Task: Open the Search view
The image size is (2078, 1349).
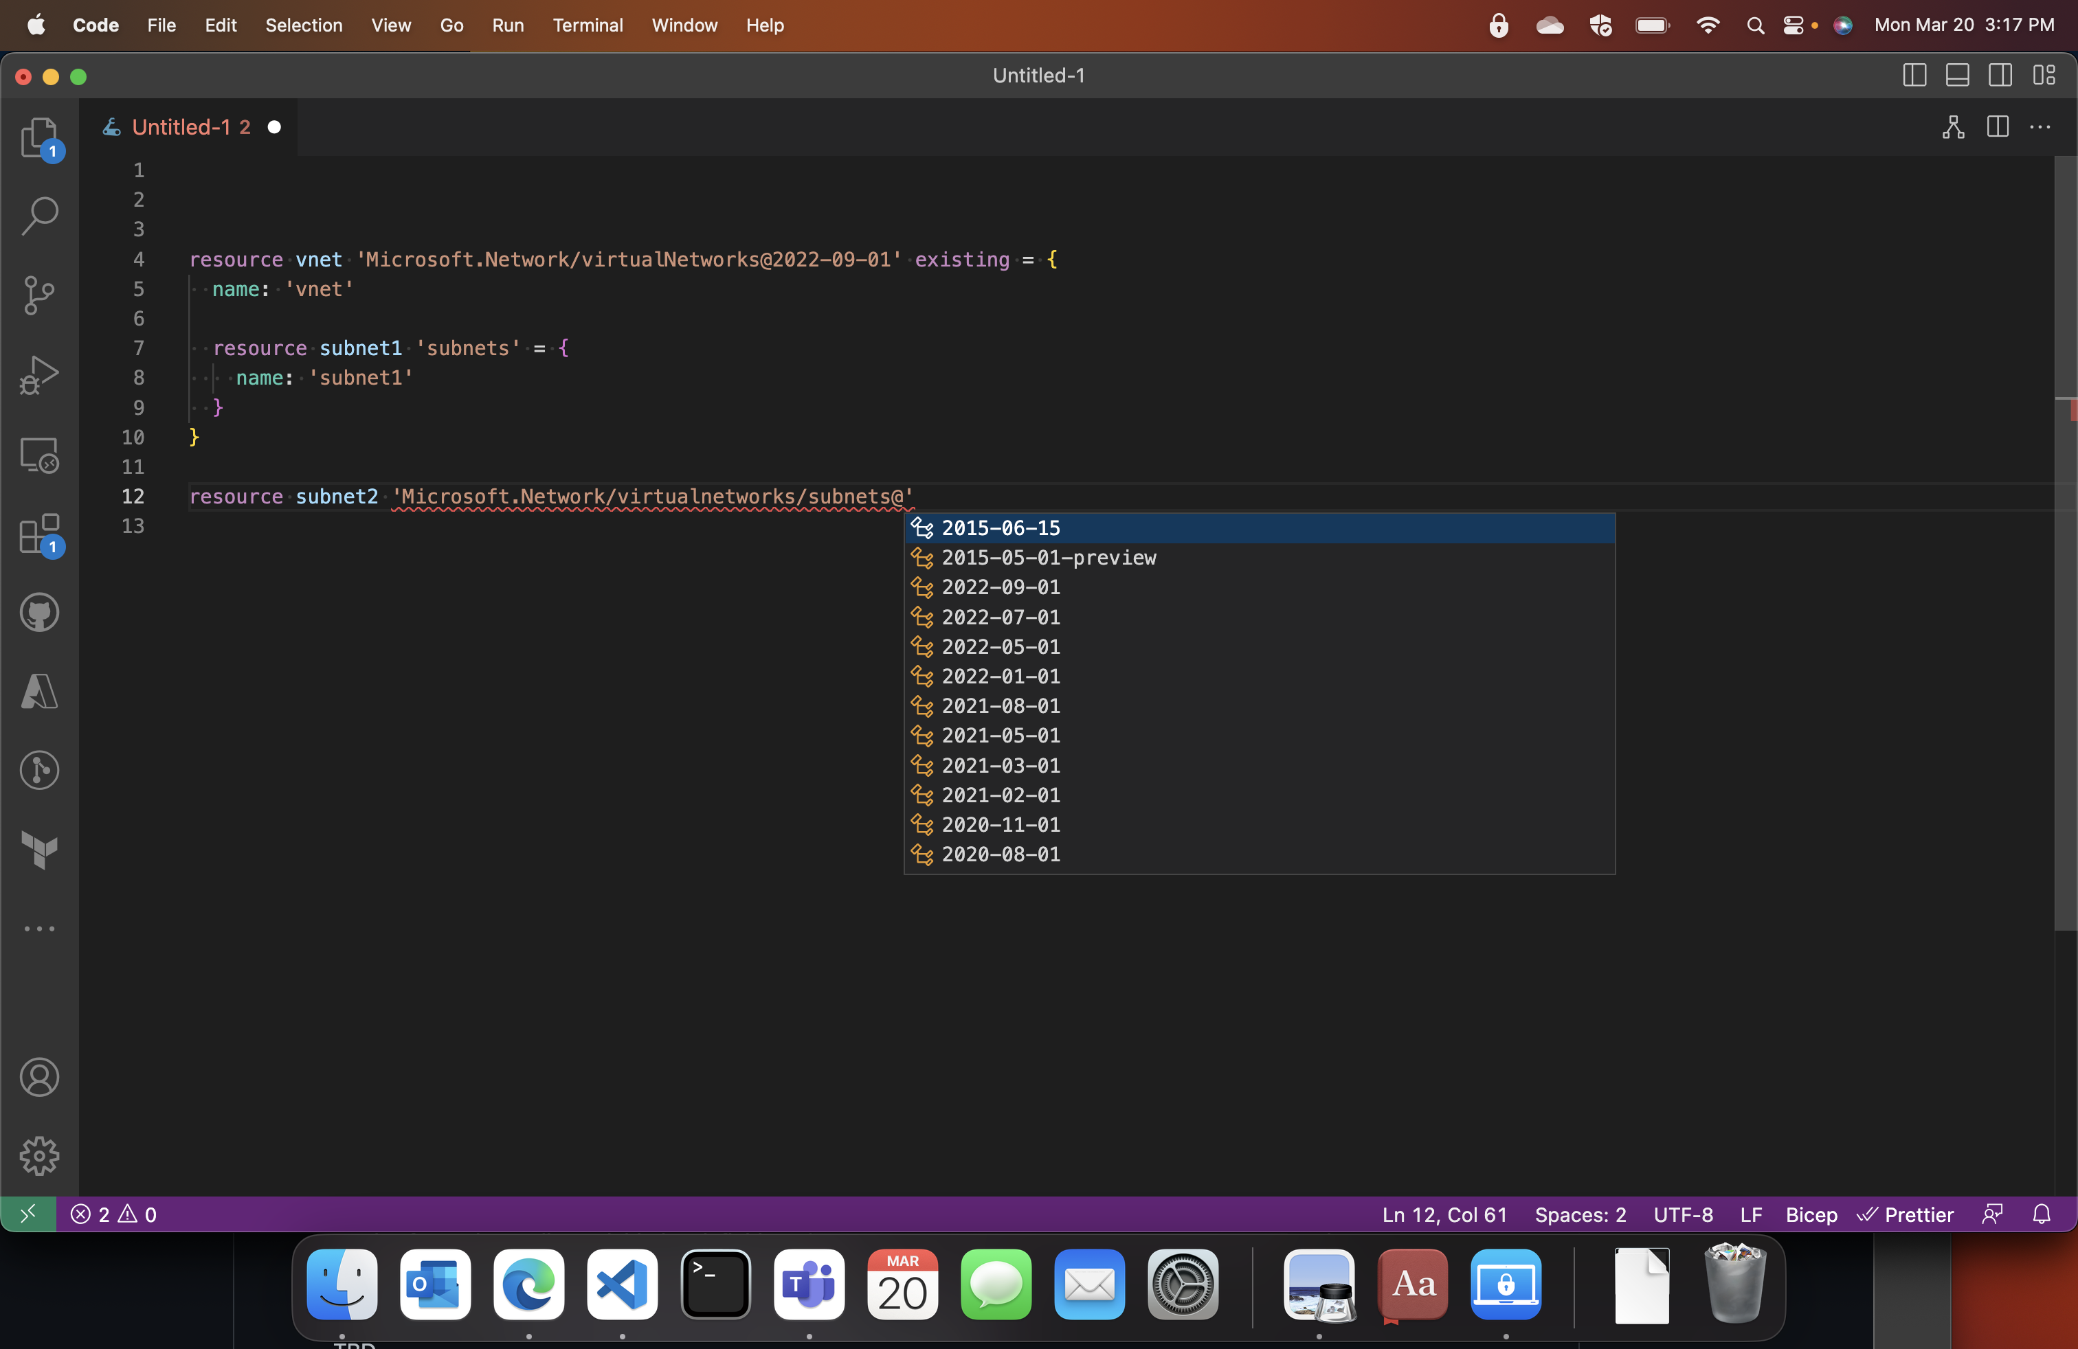Action: (x=38, y=216)
